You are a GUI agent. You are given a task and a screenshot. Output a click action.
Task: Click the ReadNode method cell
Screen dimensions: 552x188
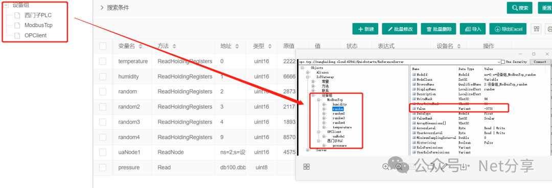tap(183, 152)
